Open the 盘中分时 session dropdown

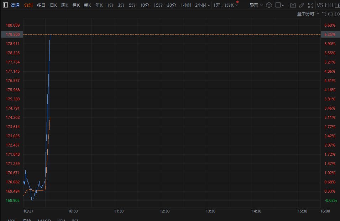(308, 14)
